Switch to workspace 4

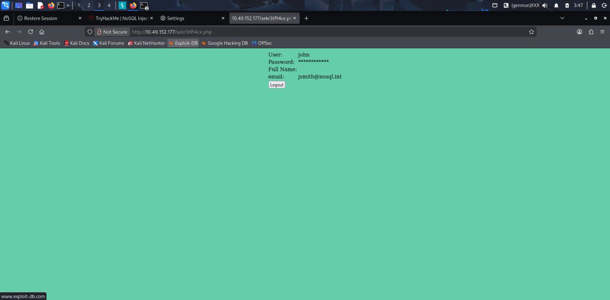(x=109, y=6)
